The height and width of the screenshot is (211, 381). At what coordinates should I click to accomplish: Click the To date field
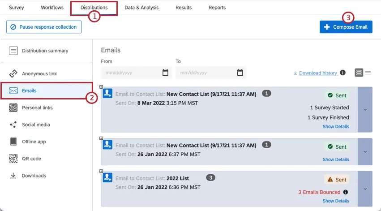[211, 73]
